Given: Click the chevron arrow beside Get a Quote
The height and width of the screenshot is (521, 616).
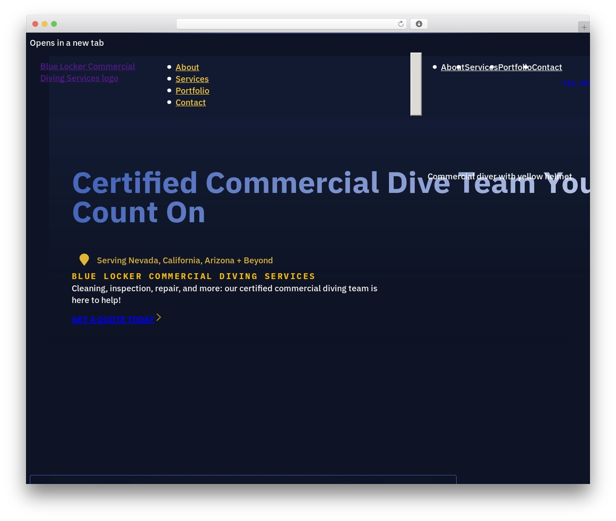Looking at the screenshot, I should [x=159, y=317].
